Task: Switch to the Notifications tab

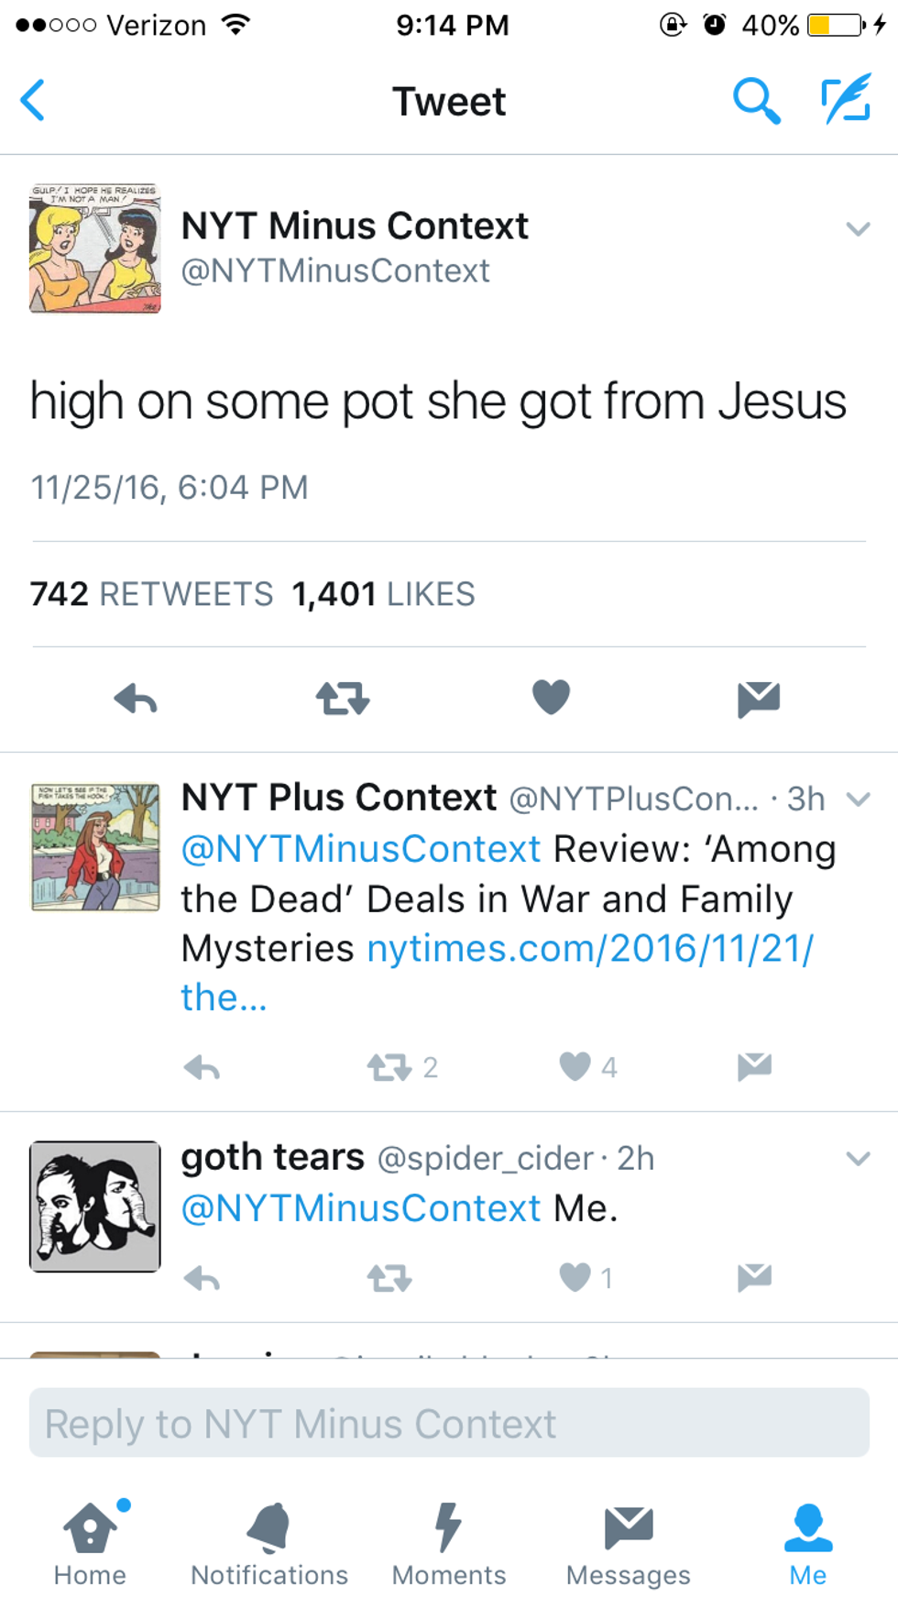Action: (269, 1544)
